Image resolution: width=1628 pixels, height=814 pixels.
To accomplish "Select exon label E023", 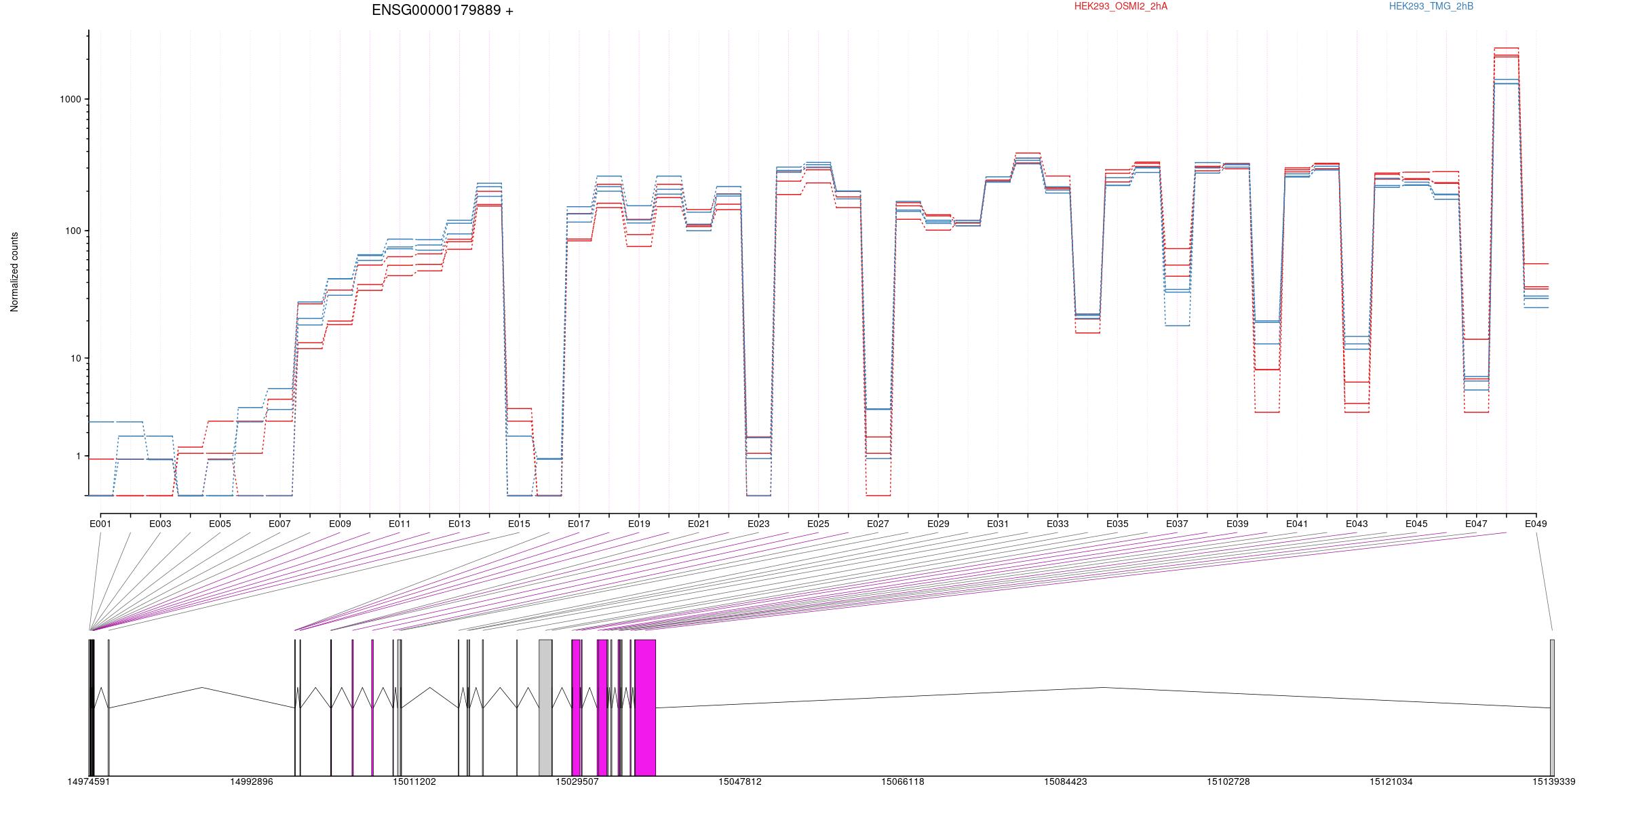I will [x=758, y=524].
